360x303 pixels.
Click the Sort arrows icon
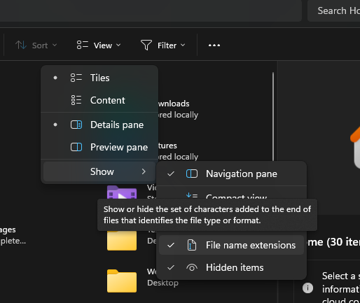(x=21, y=45)
